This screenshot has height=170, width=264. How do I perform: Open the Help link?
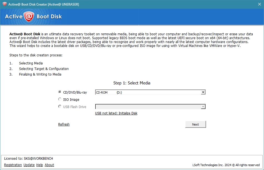(40, 165)
